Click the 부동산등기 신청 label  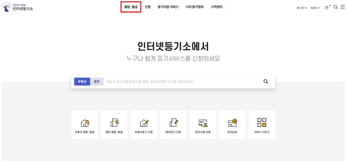pyautogui.click(x=144, y=132)
